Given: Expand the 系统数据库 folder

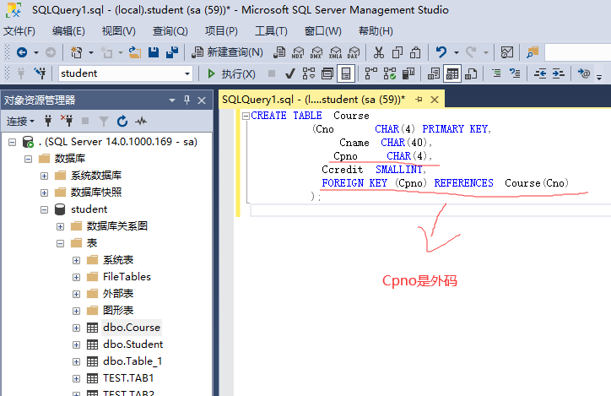Looking at the screenshot, I should pos(44,176).
